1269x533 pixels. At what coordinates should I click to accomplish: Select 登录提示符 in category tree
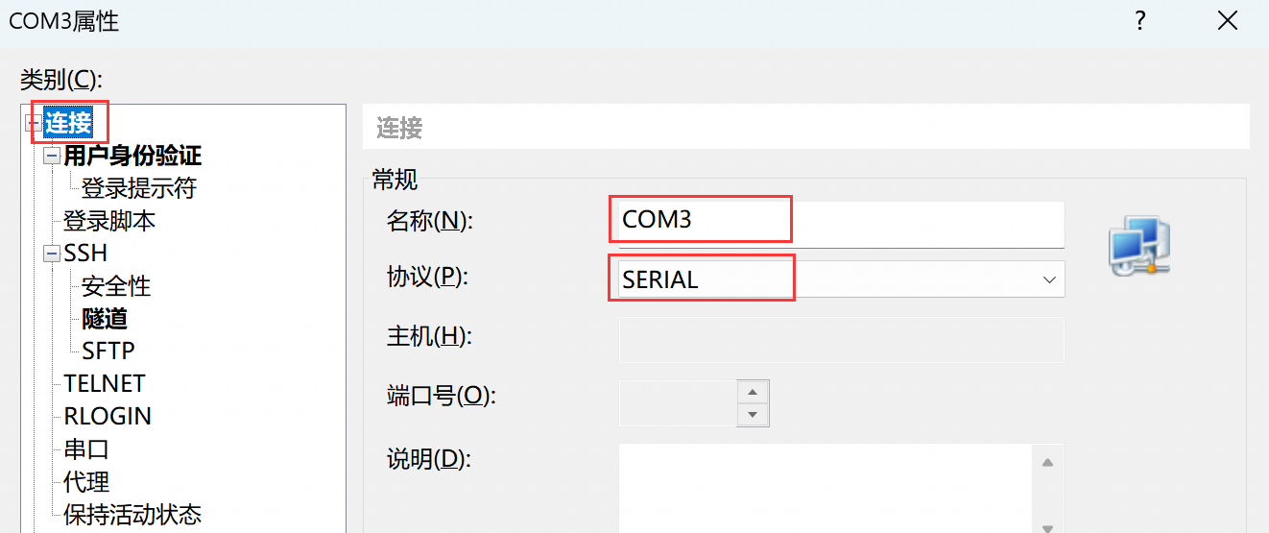pos(138,188)
